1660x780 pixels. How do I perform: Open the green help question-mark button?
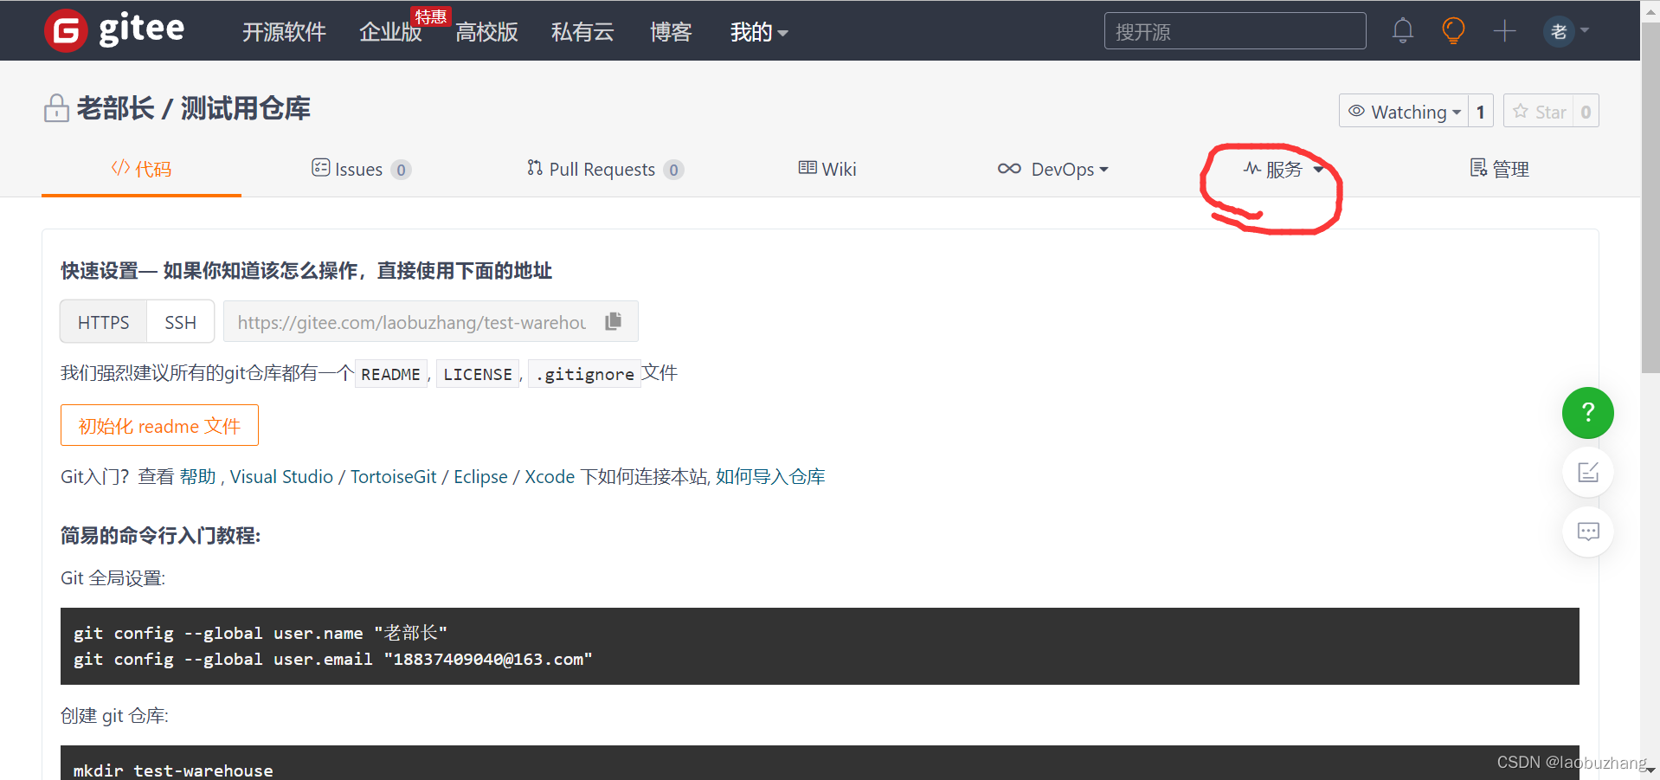(x=1587, y=413)
